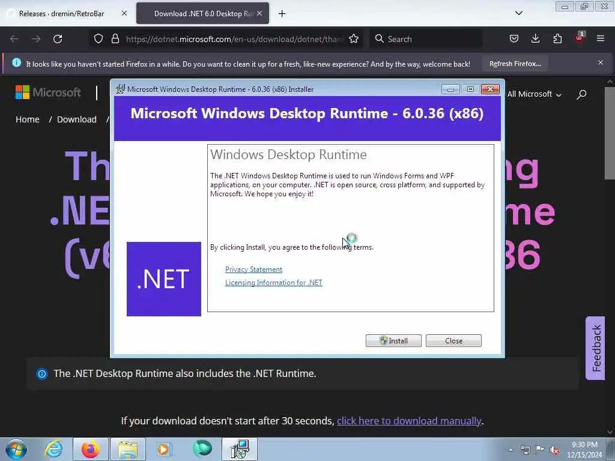
Task: Go back to the previous page
Action: point(14,39)
